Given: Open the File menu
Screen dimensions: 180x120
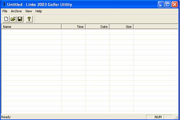Looking at the screenshot, I should point(5,11).
